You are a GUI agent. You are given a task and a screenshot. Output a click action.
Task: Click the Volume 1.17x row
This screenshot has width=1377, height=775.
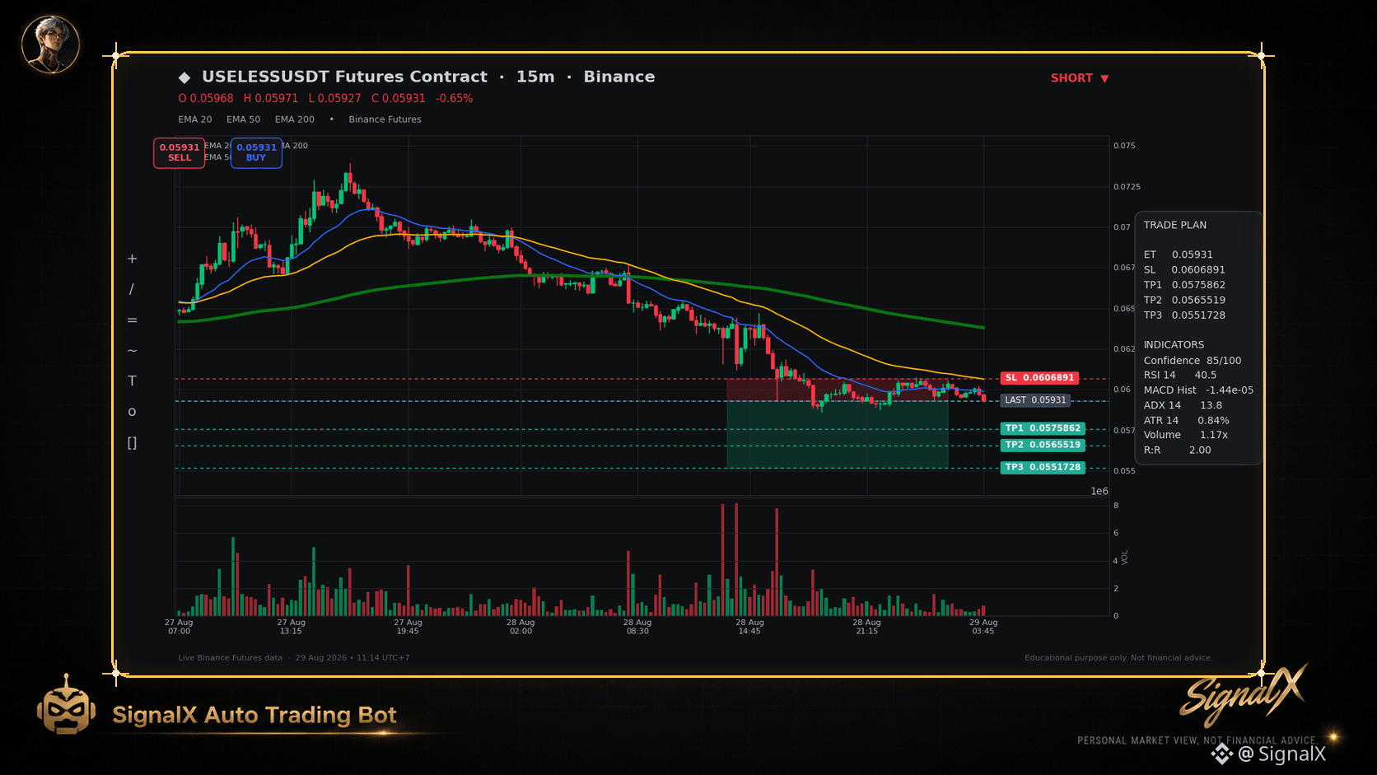click(1185, 435)
